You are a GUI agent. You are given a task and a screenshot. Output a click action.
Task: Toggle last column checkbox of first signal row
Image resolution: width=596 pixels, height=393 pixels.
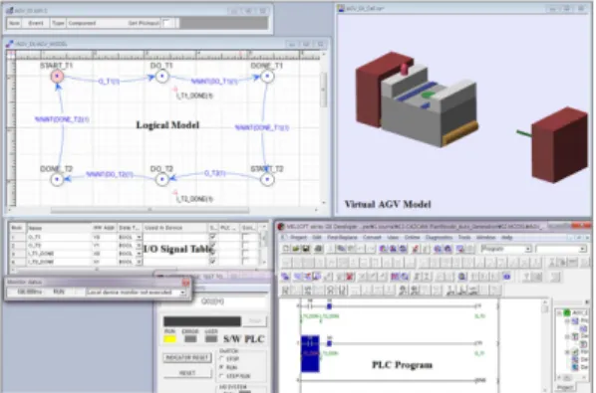click(245, 237)
